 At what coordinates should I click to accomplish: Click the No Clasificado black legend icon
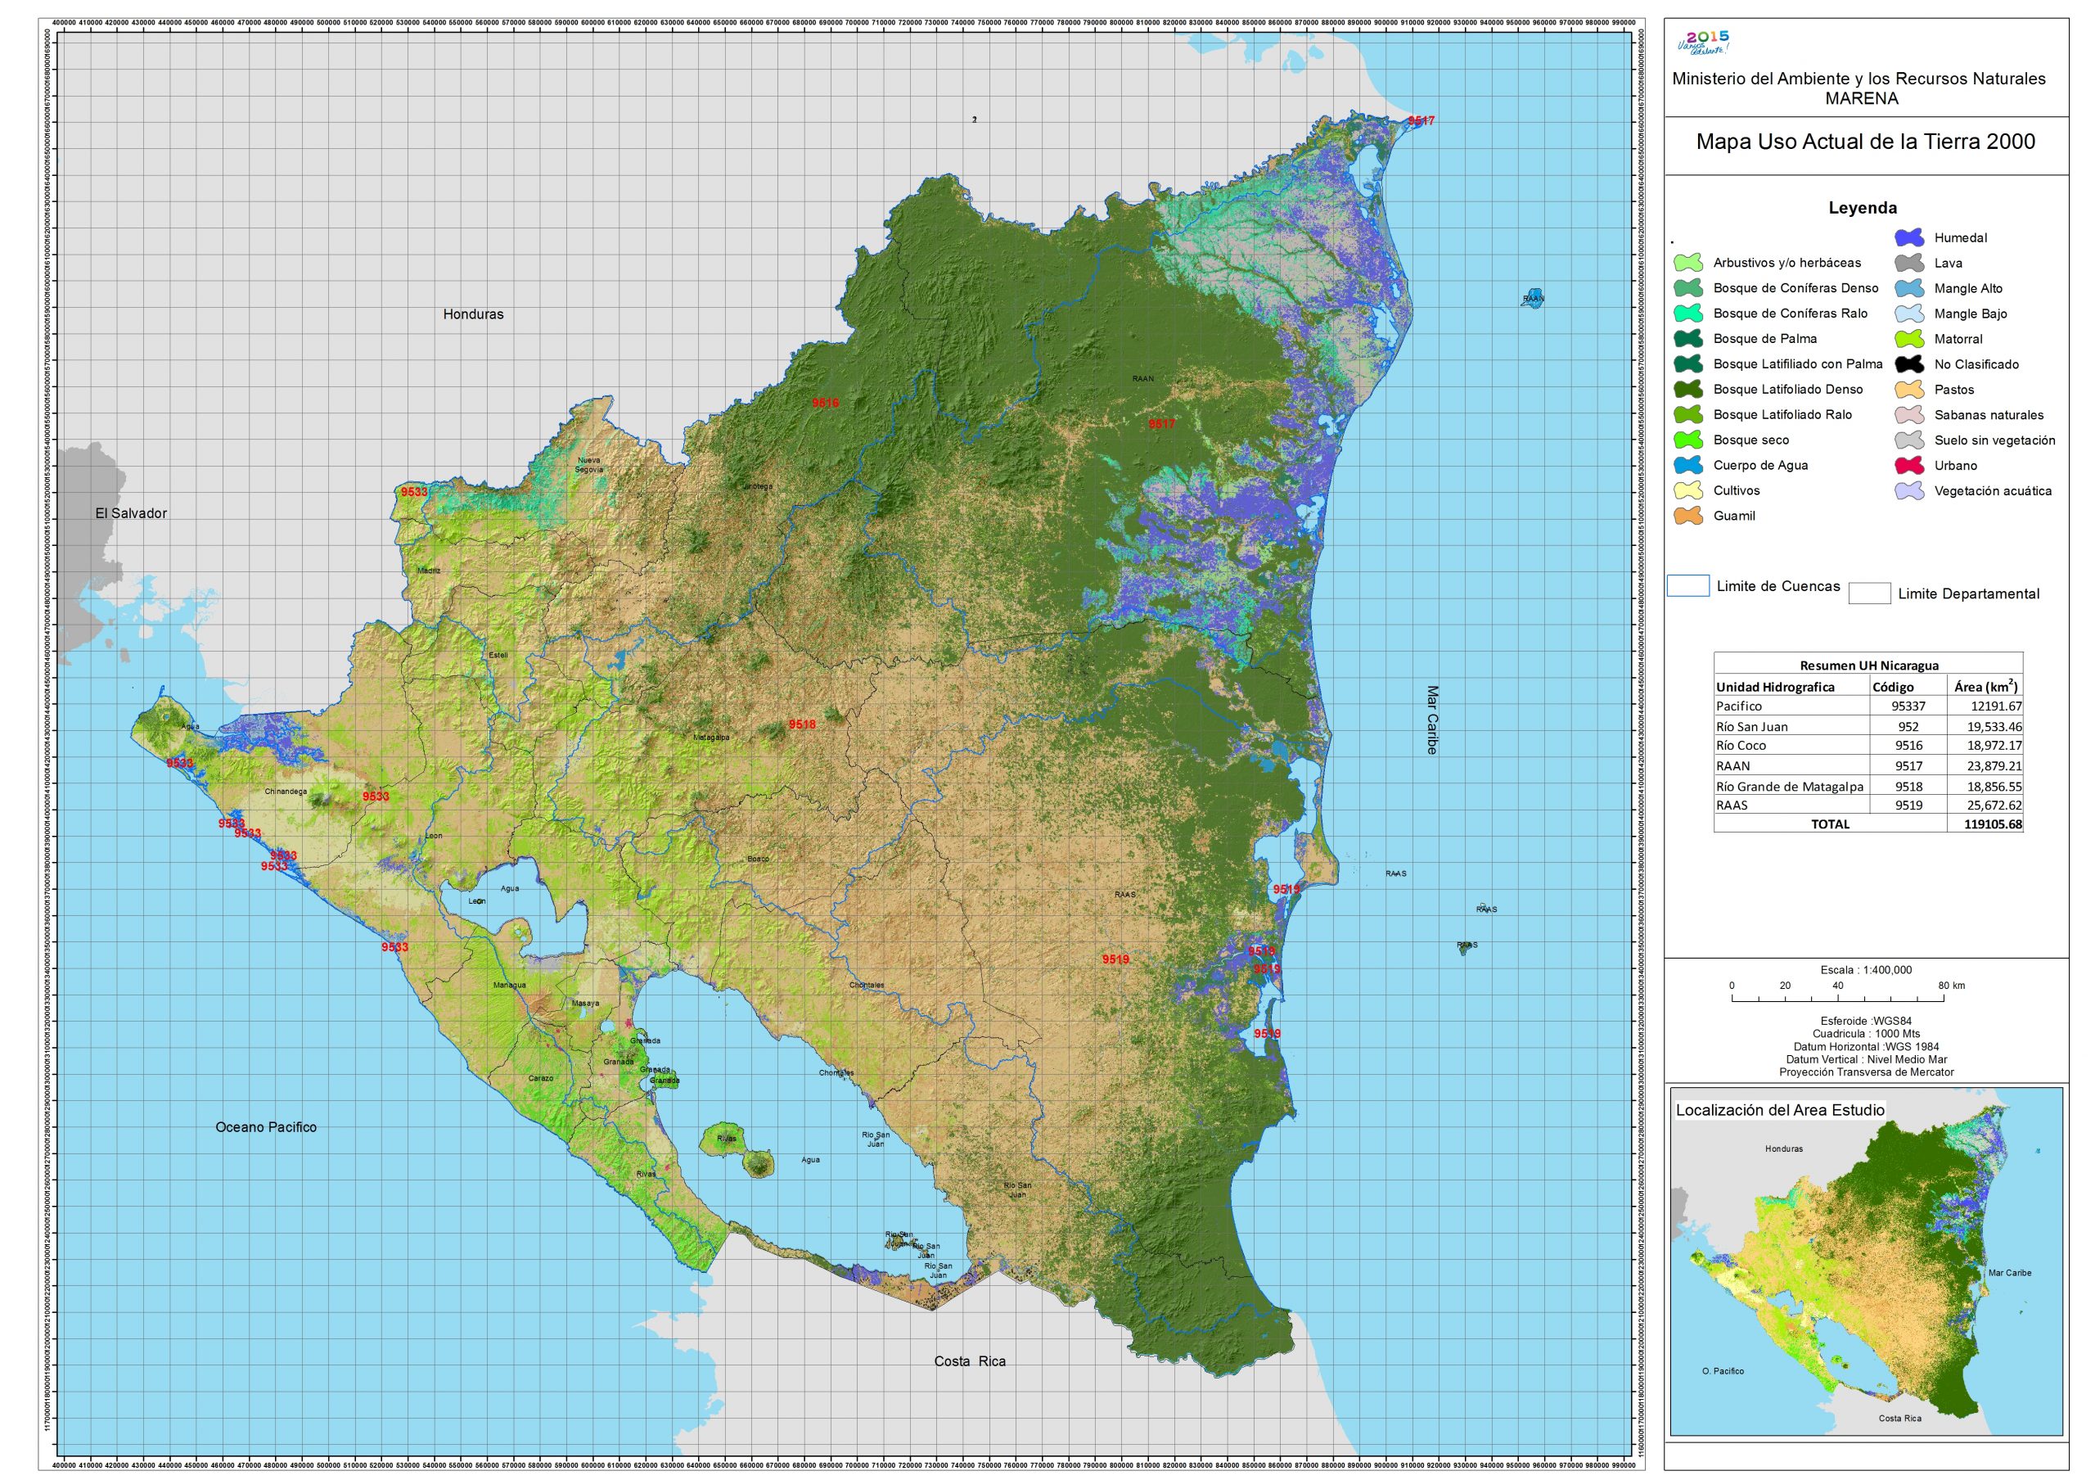tap(1909, 364)
